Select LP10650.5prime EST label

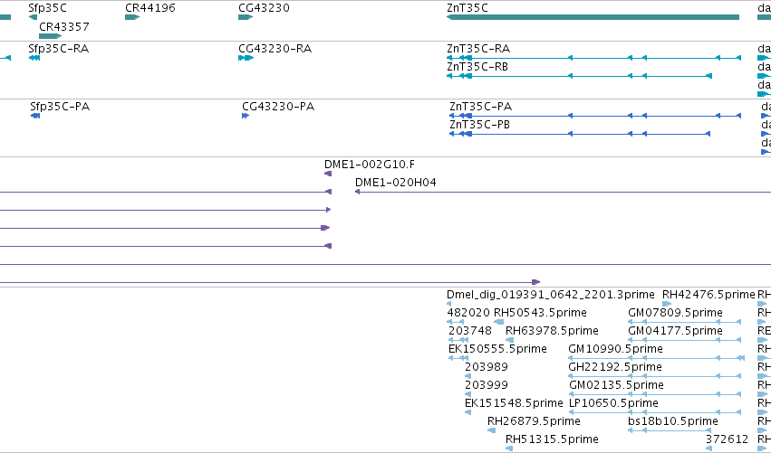613,403
